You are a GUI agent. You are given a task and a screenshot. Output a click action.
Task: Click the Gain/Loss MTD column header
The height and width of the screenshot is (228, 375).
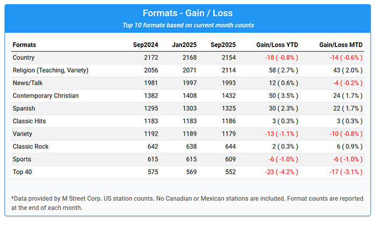(x=341, y=44)
